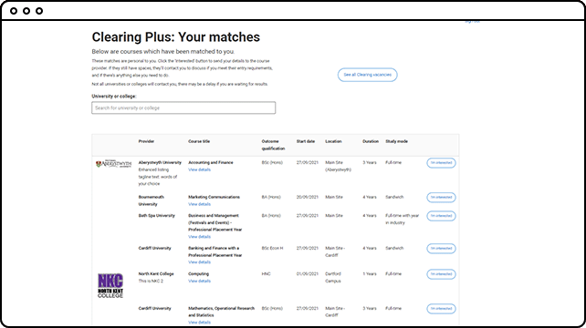Click Dartford Campus location cell
Screen dimensions: 586x328
333,277
